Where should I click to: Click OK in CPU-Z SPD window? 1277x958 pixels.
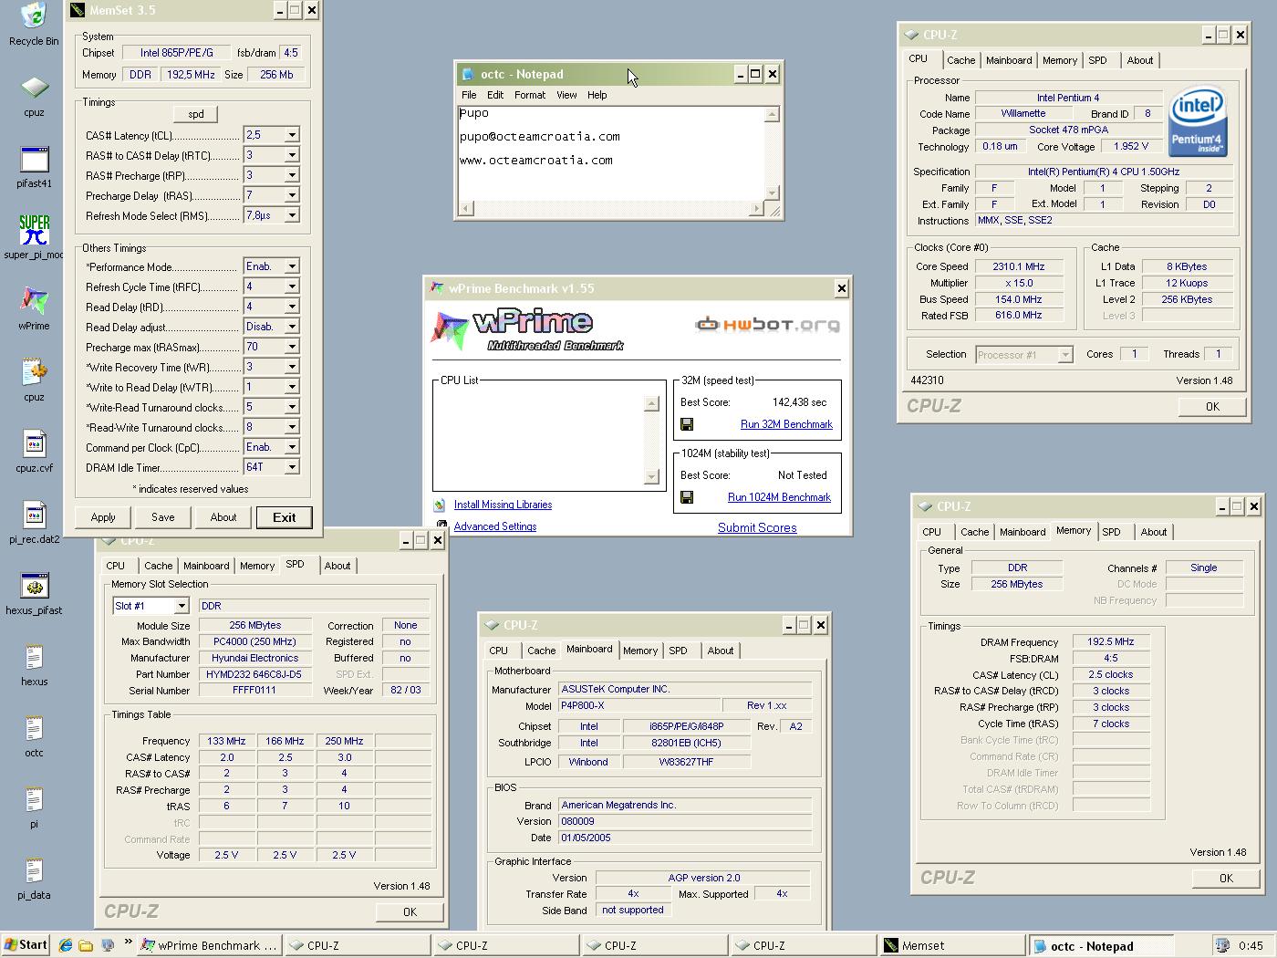[x=410, y=911]
